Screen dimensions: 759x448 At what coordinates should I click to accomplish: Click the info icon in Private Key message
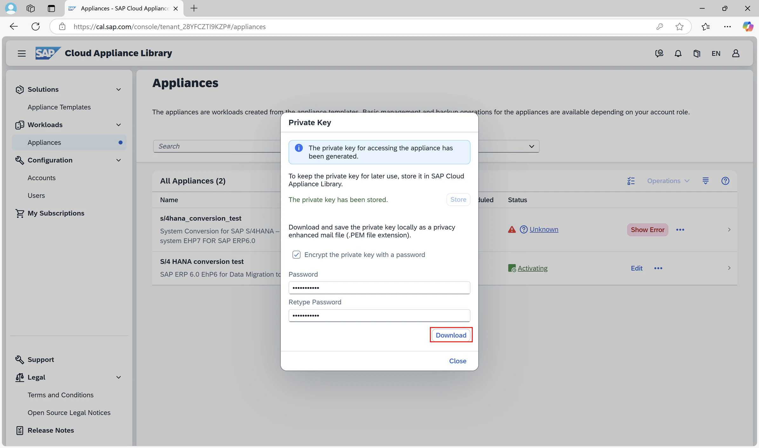299,148
